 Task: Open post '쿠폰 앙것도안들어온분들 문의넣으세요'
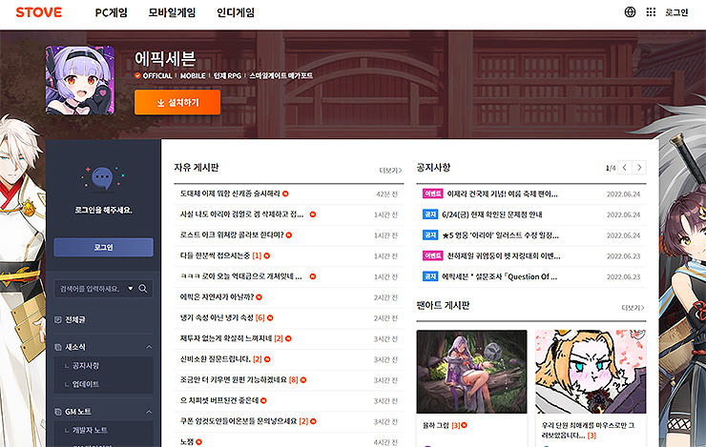tap(239, 421)
